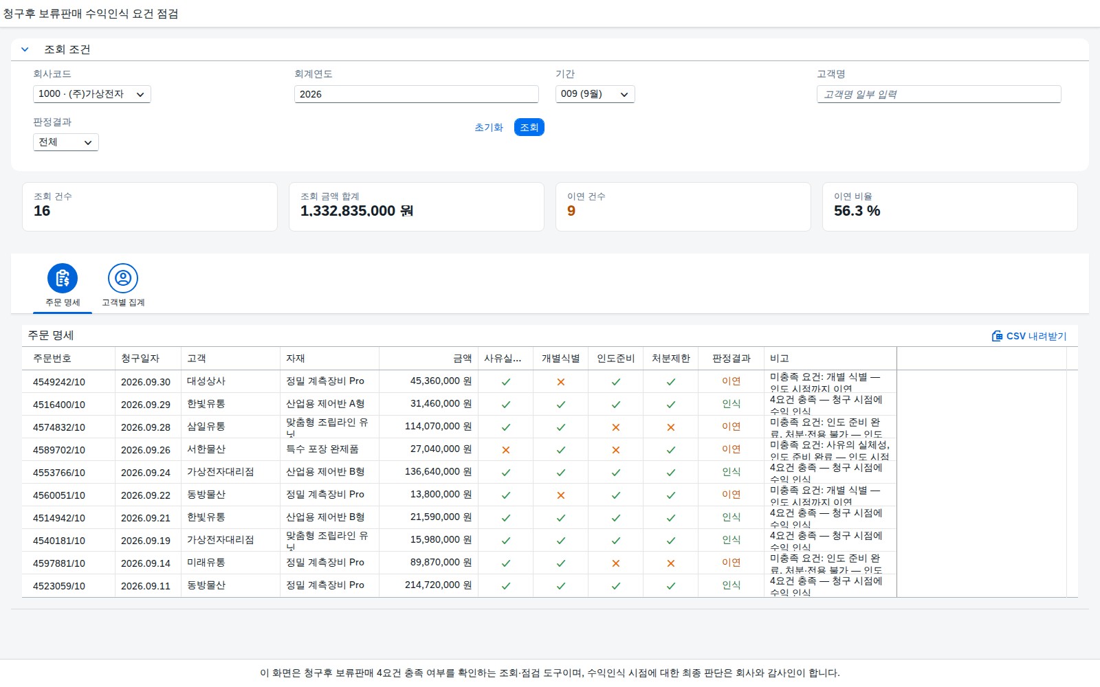
Task: Click the 초기화 link
Action: pos(489,127)
